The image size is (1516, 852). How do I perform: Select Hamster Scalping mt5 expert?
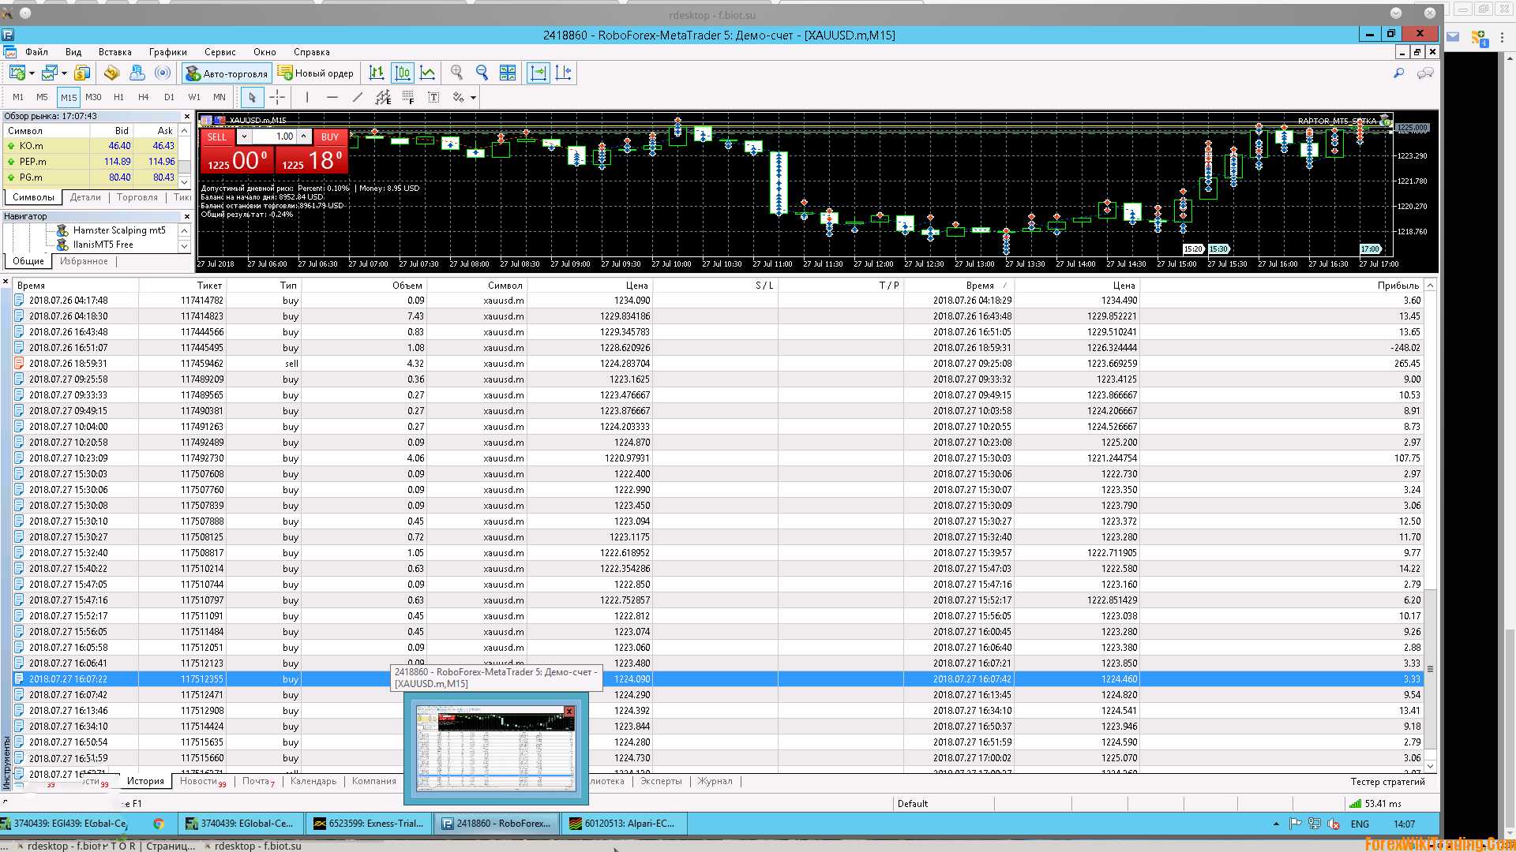119,230
